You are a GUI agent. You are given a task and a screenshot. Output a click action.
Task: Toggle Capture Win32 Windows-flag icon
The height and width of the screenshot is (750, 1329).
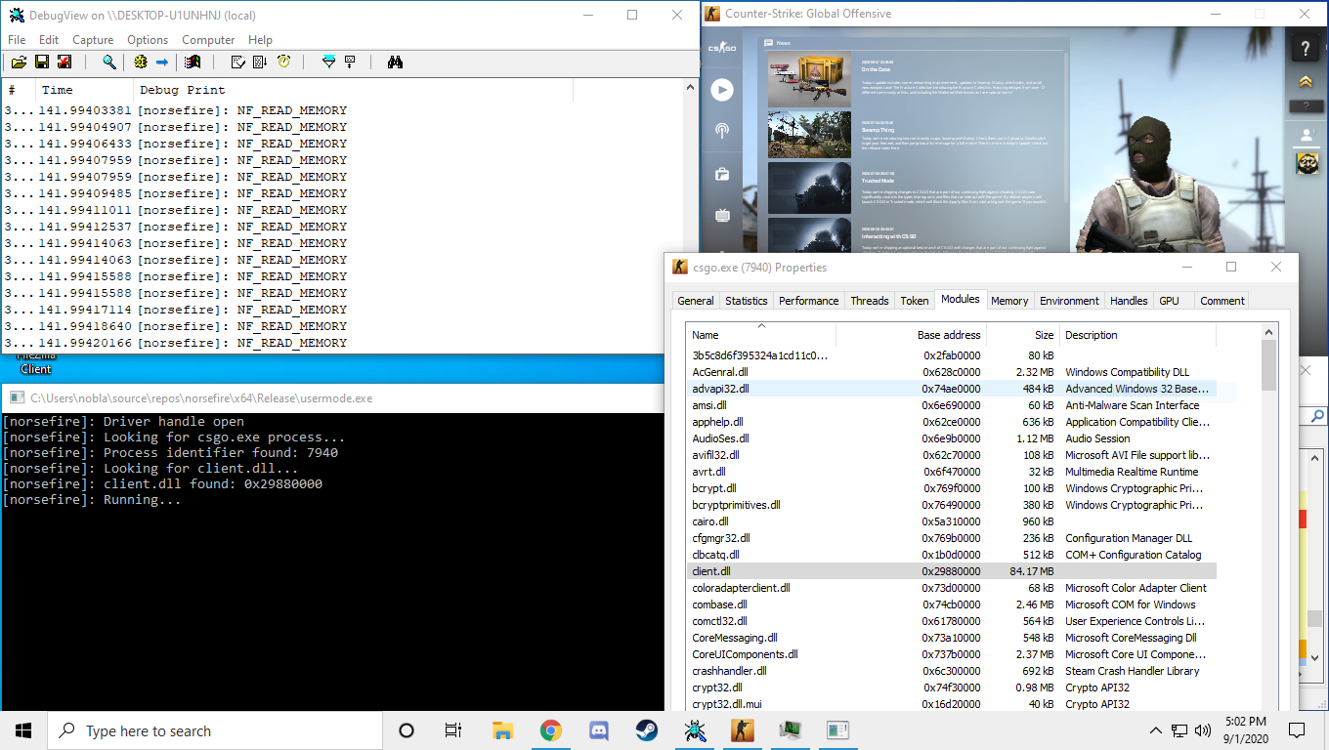(193, 62)
